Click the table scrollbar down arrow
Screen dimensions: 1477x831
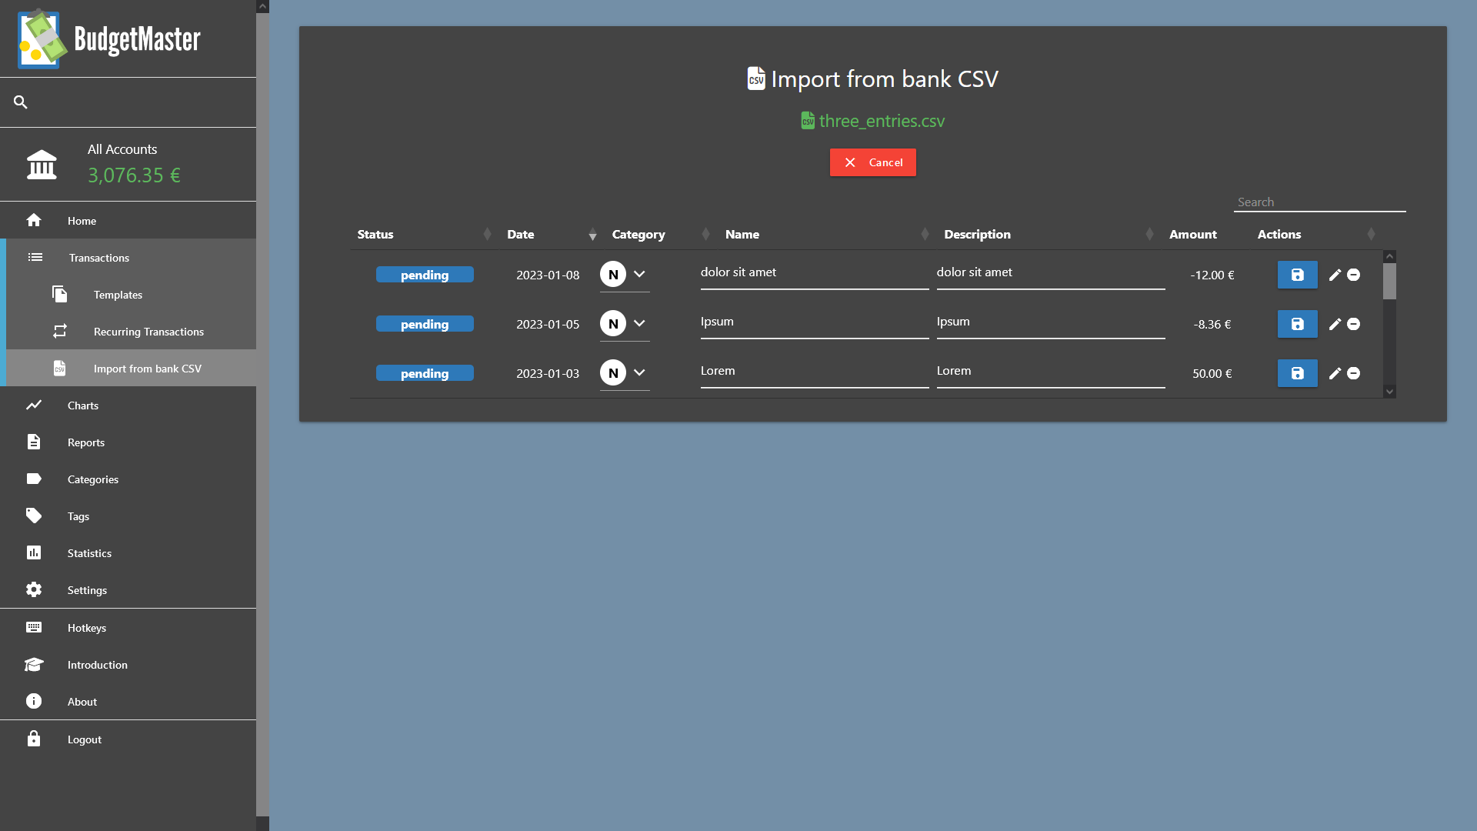click(x=1389, y=392)
